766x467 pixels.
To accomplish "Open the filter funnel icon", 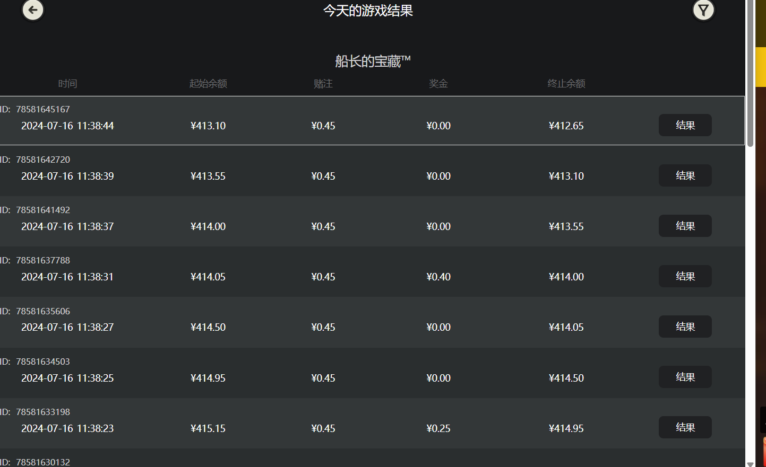I will (703, 10).
